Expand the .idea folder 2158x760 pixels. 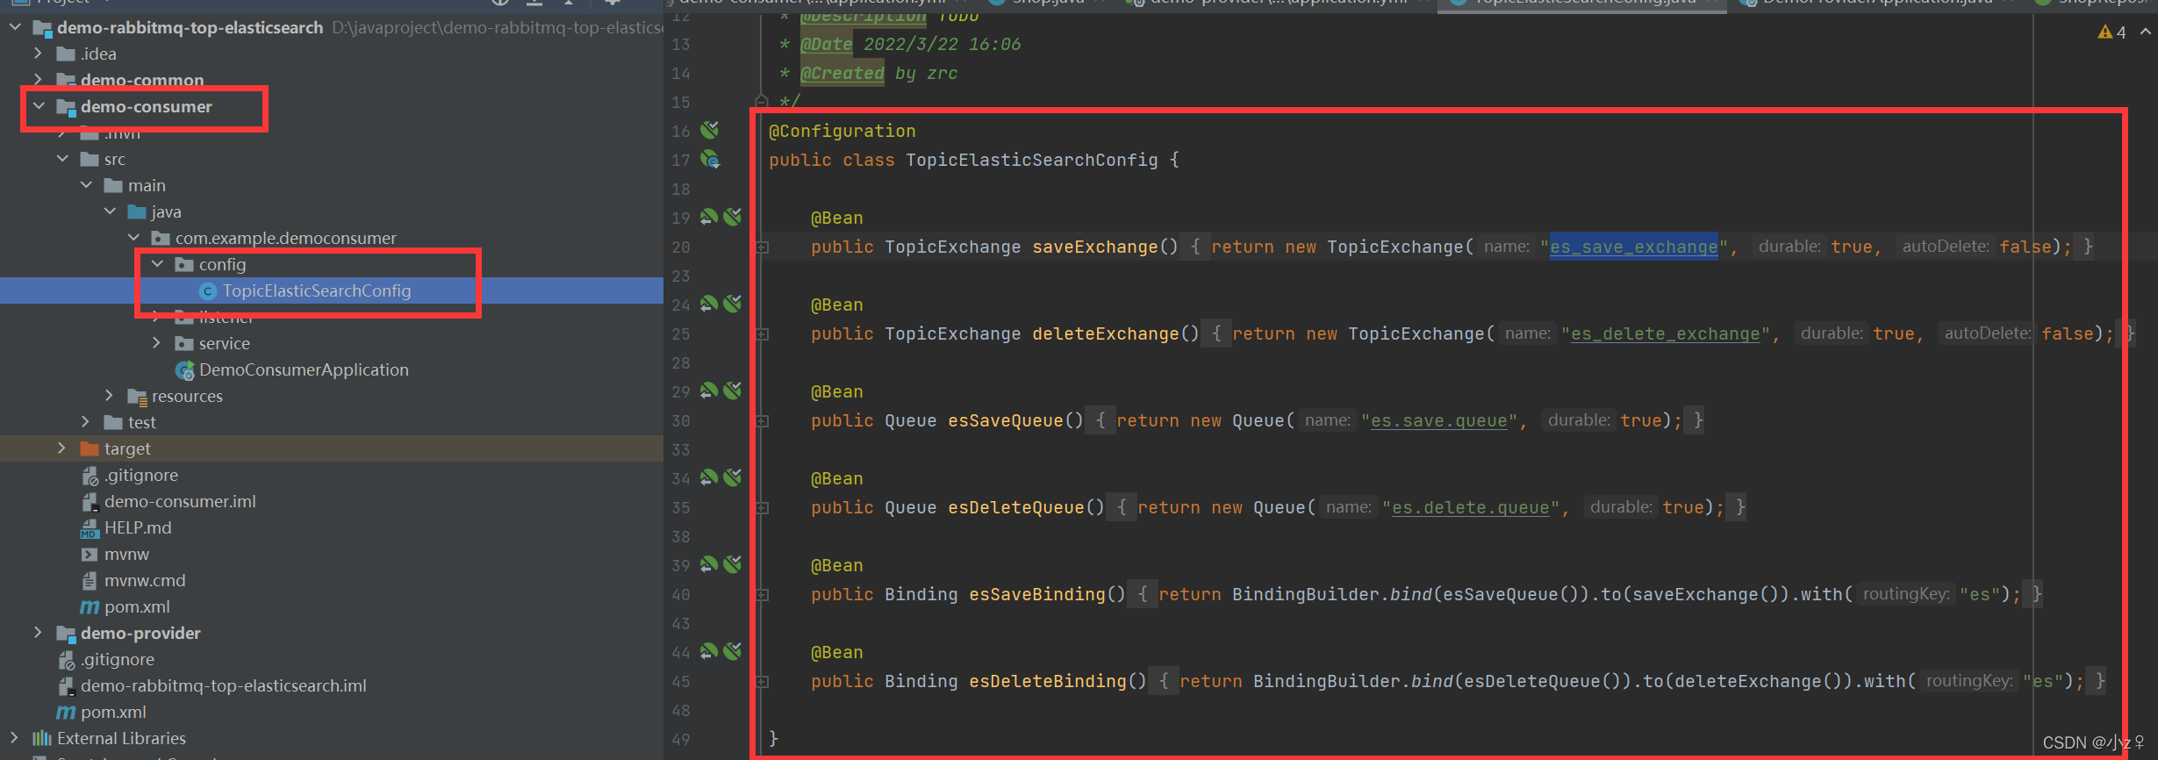pos(38,54)
